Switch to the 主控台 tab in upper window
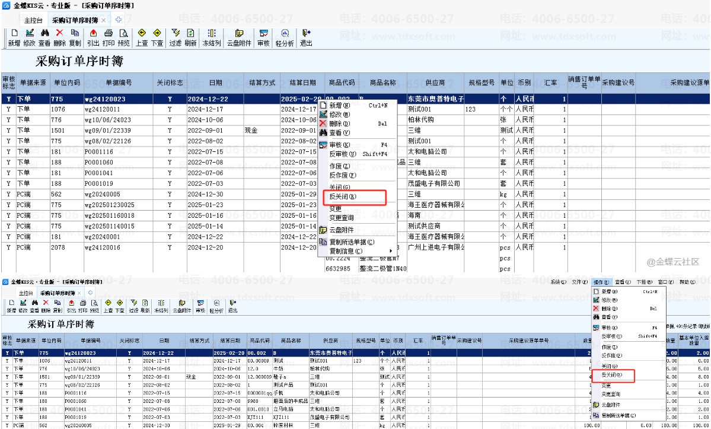The image size is (711, 429). tap(33, 20)
